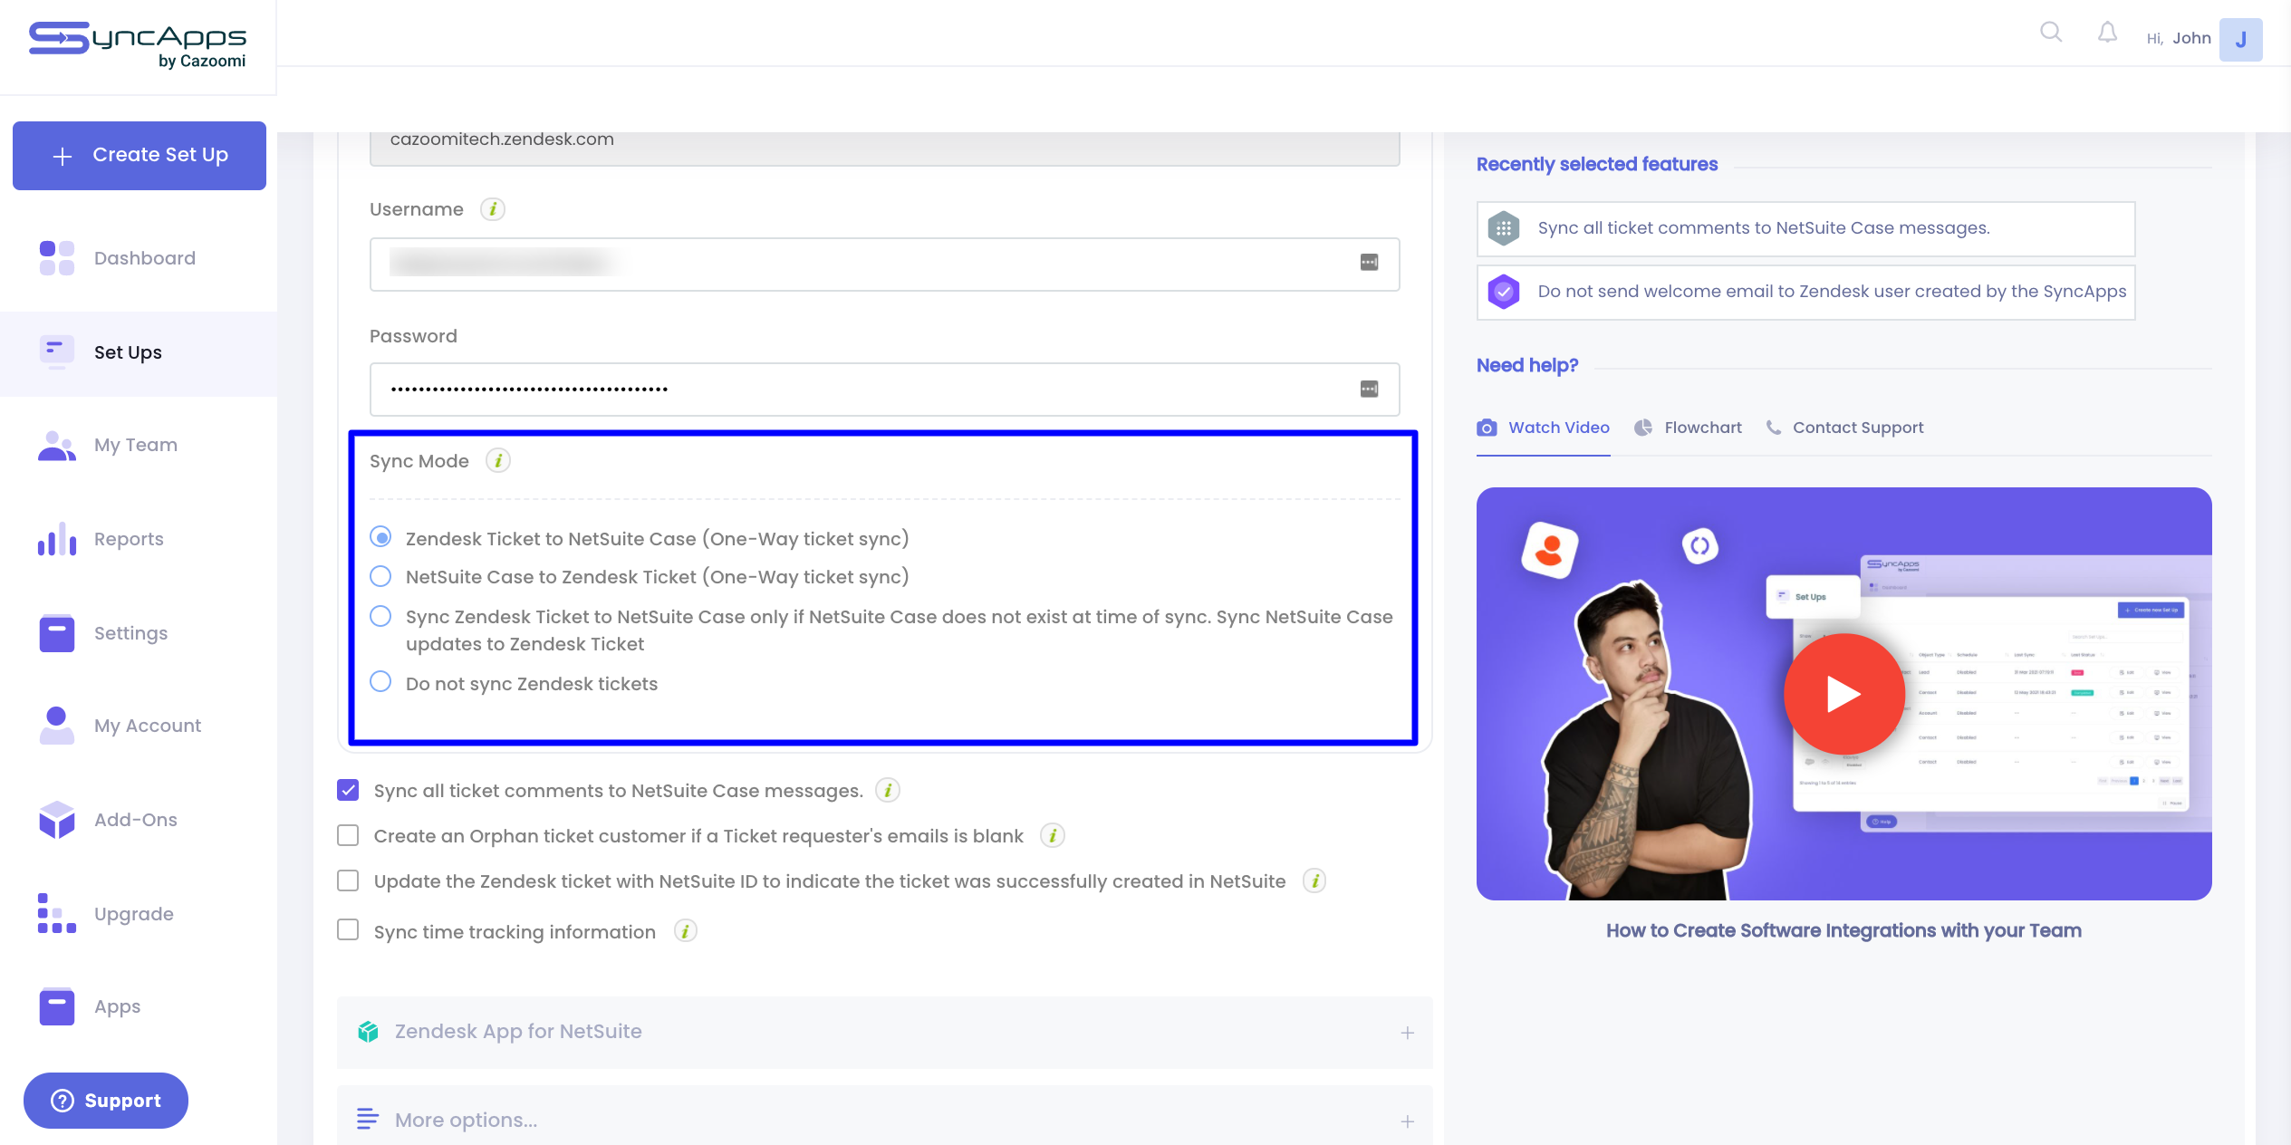Click the Password field password-manager icon

pyautogui.click(x=1369, y=390)
